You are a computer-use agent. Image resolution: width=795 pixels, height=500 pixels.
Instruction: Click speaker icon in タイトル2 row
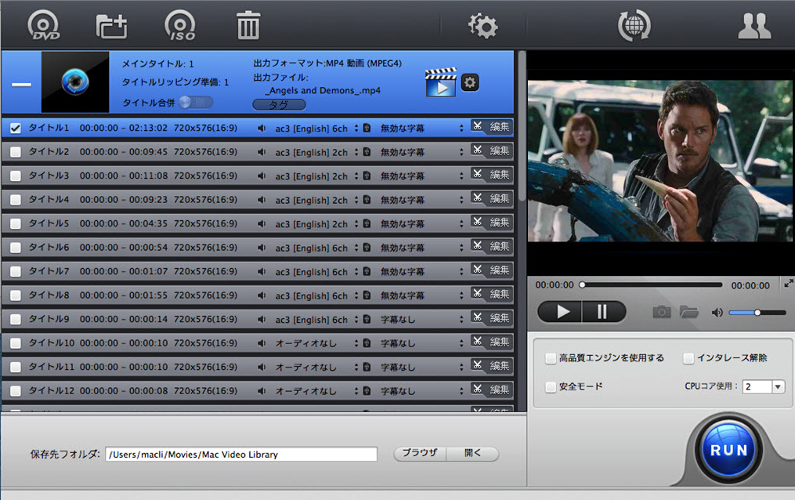(262, 152)
